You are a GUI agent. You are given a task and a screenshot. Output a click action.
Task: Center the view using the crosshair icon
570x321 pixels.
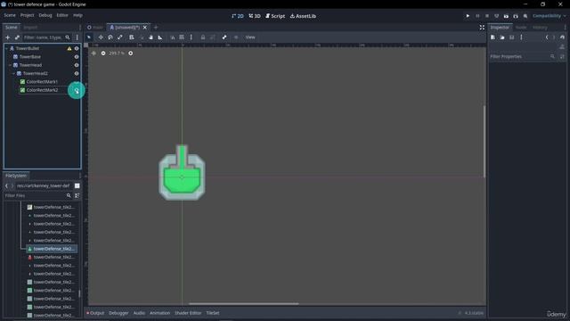(94, 53)
